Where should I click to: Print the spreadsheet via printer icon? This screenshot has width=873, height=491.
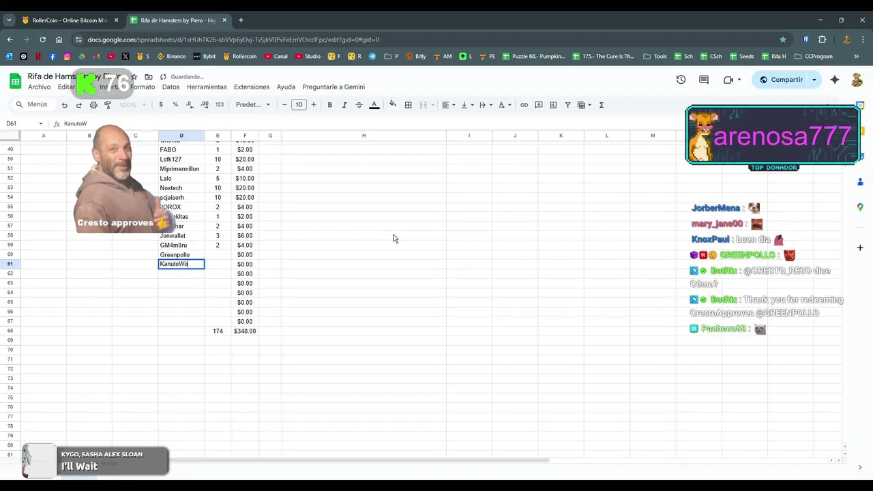(x=93, y=105)
